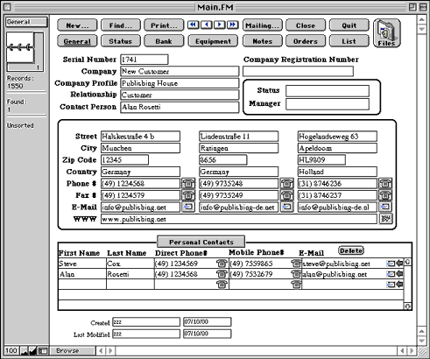Screen dimensions: 430x359
Task: Send e-mail to info@publishing-de.net icon
Action: pyautogui.click(x=286, y=207)
